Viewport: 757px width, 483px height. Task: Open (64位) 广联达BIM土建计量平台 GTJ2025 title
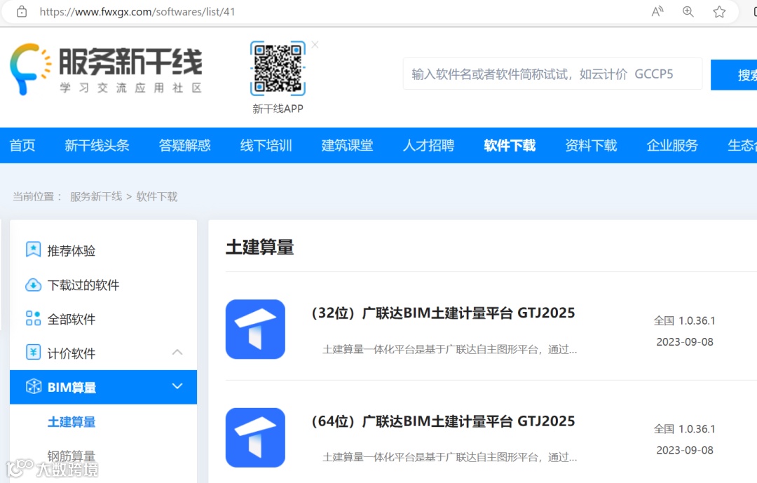coord(443,421)
